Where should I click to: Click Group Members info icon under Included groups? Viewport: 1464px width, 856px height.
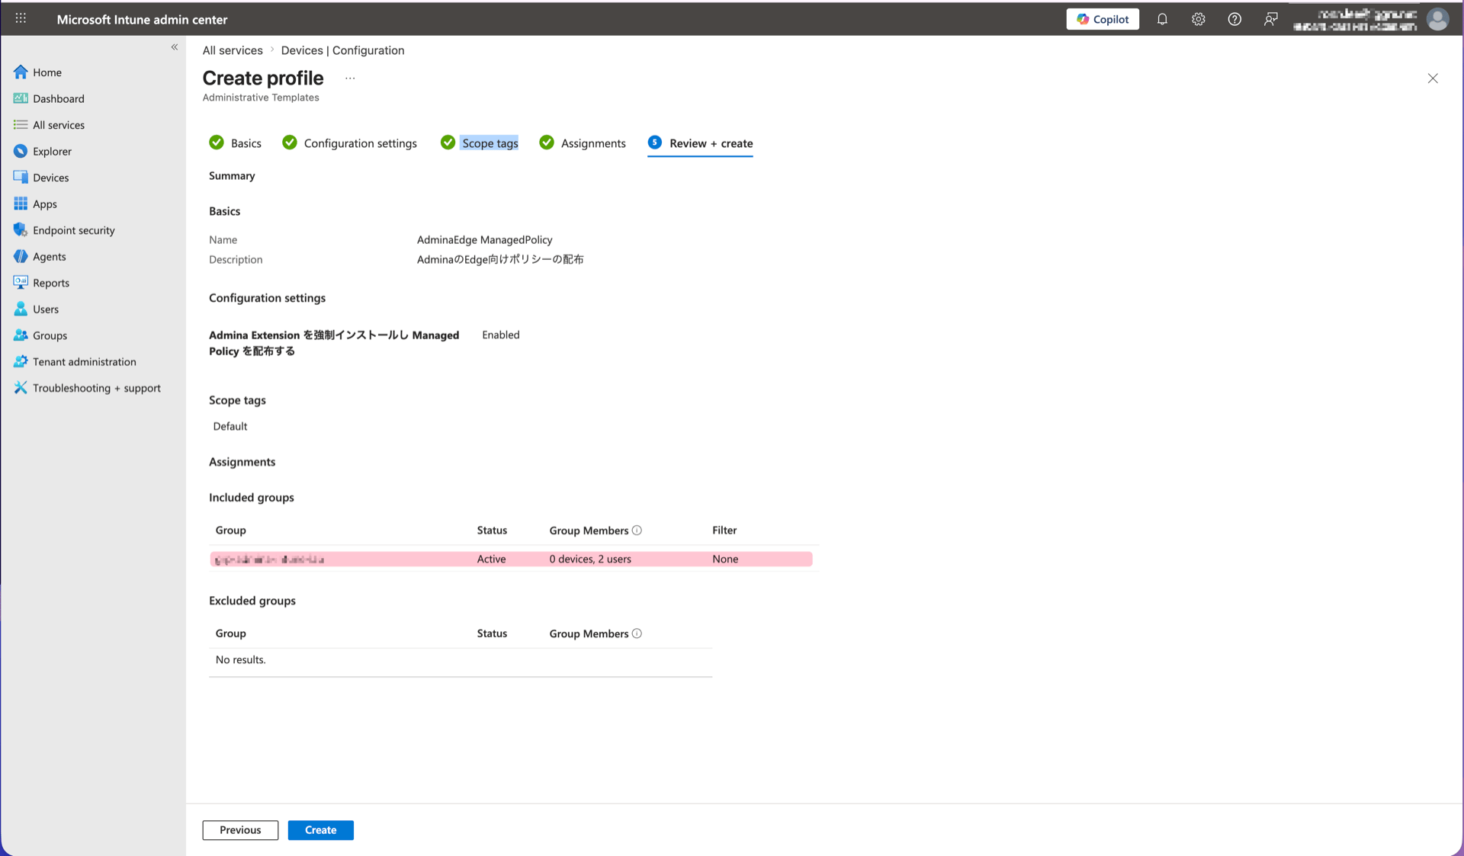[x=637, y=531]
